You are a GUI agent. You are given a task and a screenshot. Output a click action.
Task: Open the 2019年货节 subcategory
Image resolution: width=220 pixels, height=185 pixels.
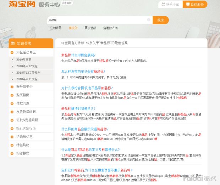[x=24, y=59]
